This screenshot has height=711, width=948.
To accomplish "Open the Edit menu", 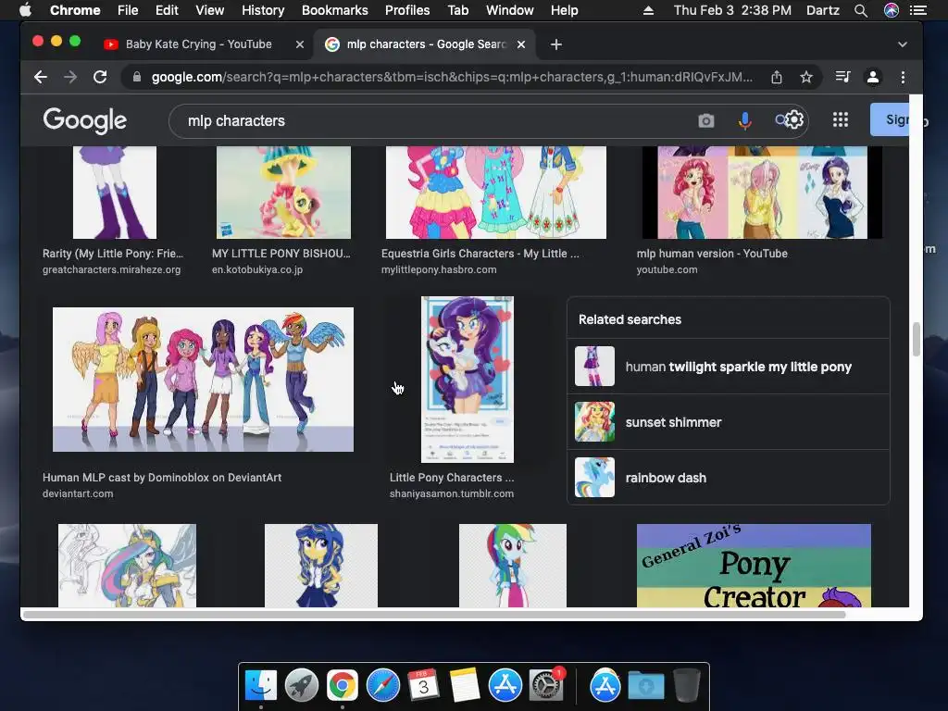I will tap(167, 10).
